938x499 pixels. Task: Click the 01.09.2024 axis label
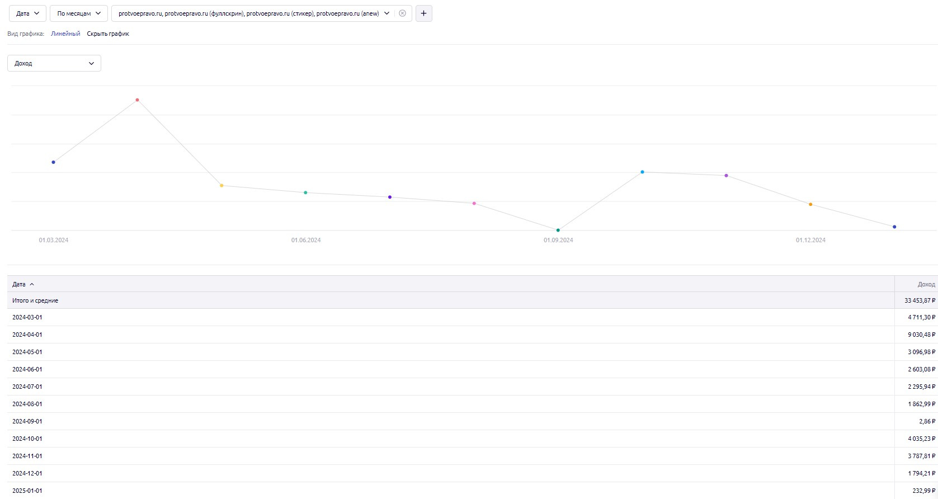point(558,240)
